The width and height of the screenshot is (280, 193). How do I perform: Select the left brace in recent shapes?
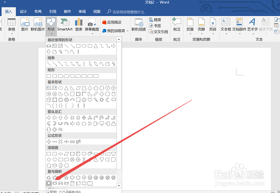(x=78, y=52)
